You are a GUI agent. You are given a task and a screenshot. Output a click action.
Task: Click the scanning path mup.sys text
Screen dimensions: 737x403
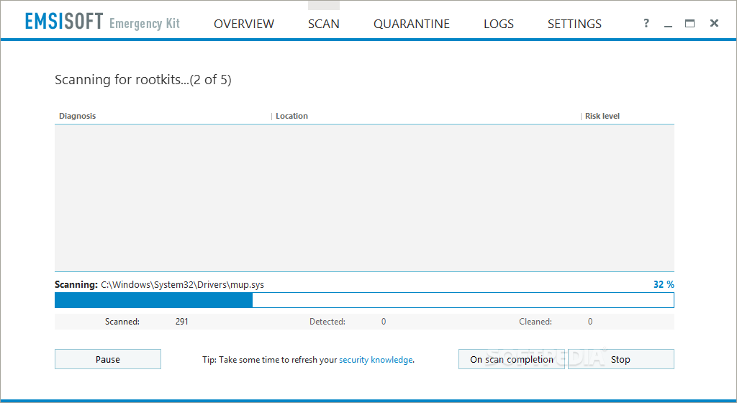click(x=182, y=285)
